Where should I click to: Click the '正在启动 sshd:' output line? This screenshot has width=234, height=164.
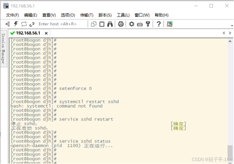(x=30, y=128)
